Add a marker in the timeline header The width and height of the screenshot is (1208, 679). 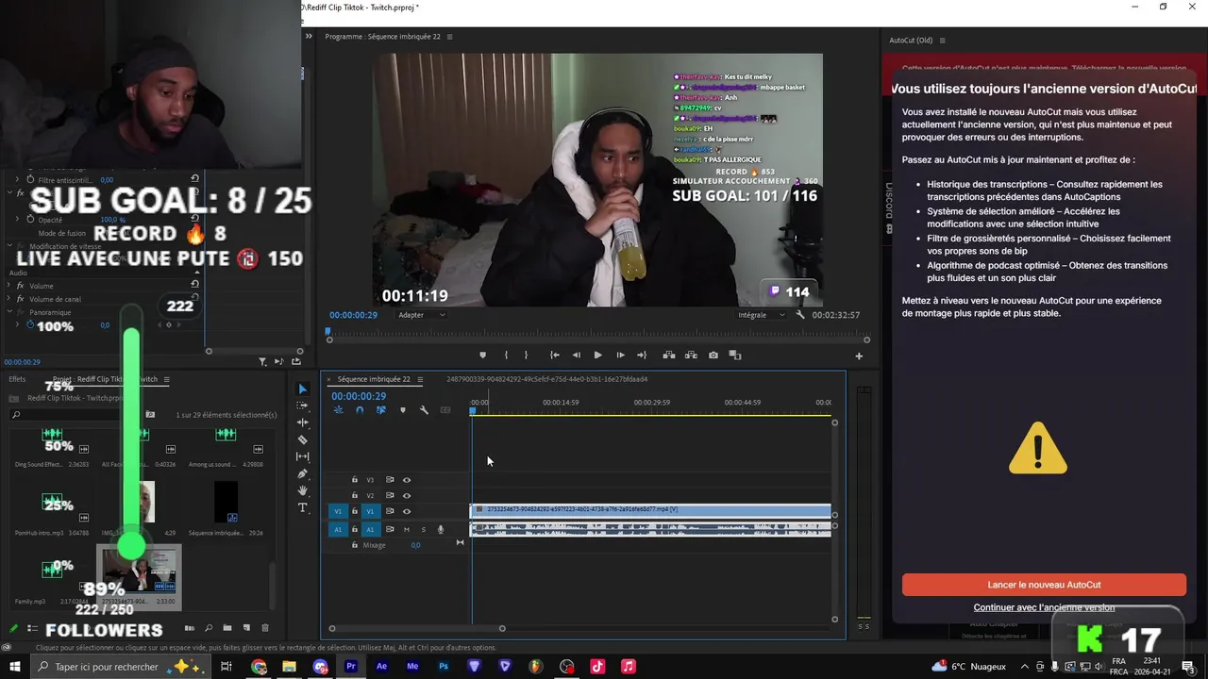pyautogui.click(x=403, y=410)
